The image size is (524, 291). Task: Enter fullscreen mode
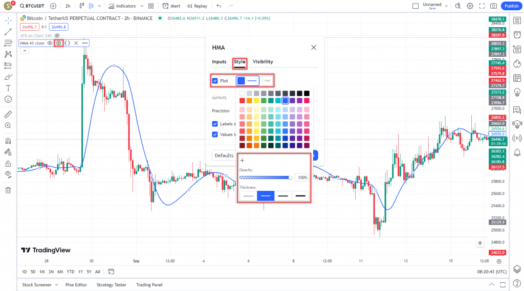(482, 6)
